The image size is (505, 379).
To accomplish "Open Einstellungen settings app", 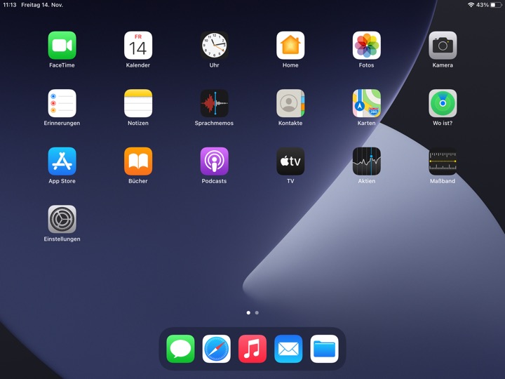I will point(62,220).
